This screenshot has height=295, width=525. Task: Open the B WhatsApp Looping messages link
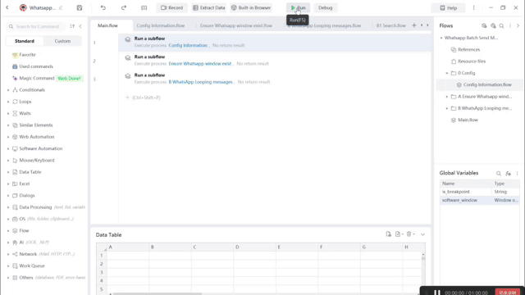pos(200,82)
